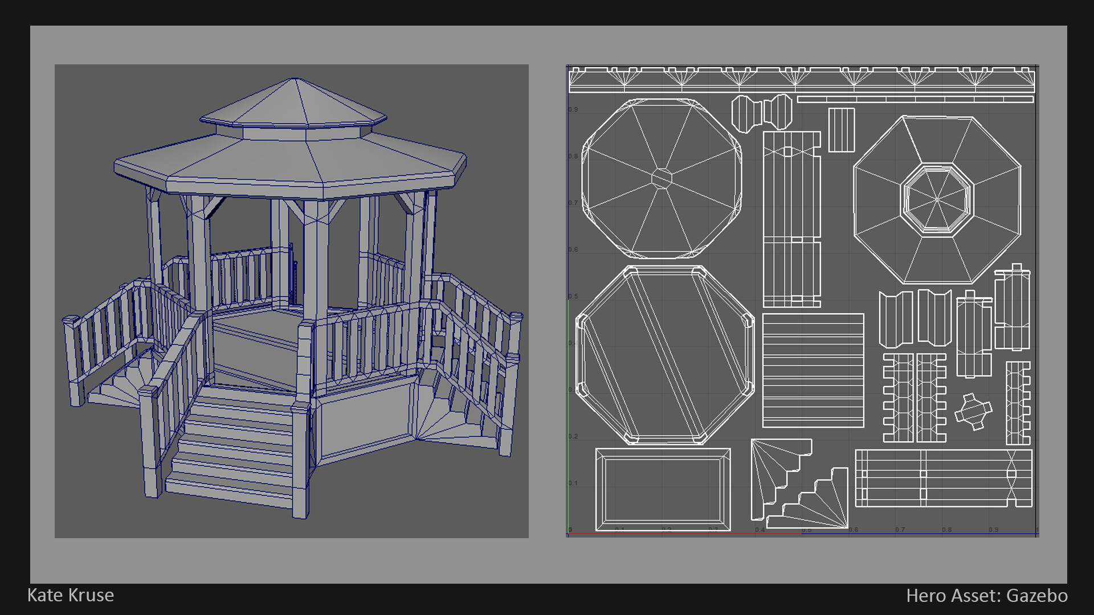Click the wide rectangular shell at bottom right

tap(943, 478)
